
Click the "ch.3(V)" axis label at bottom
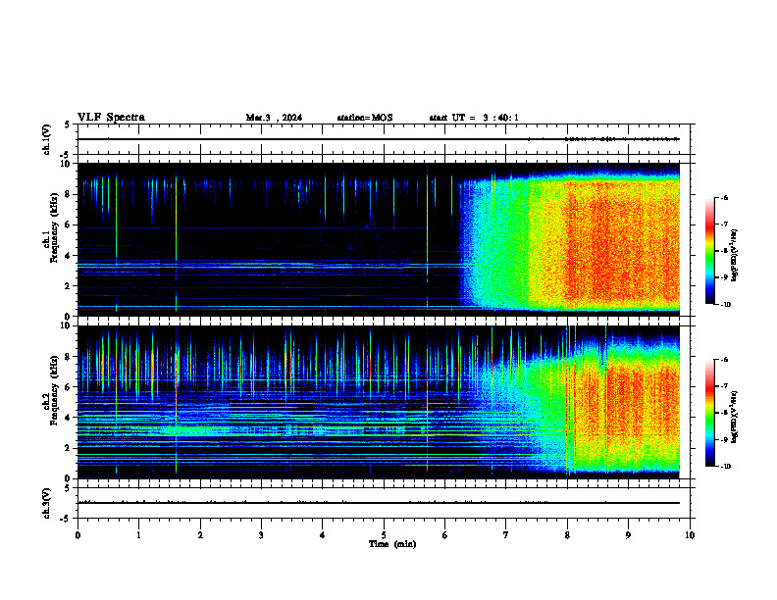coord(46,503)
